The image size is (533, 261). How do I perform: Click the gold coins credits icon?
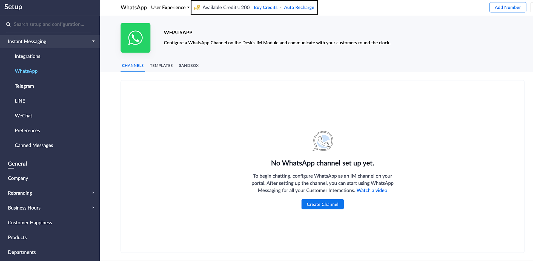(x=197, y=8)
